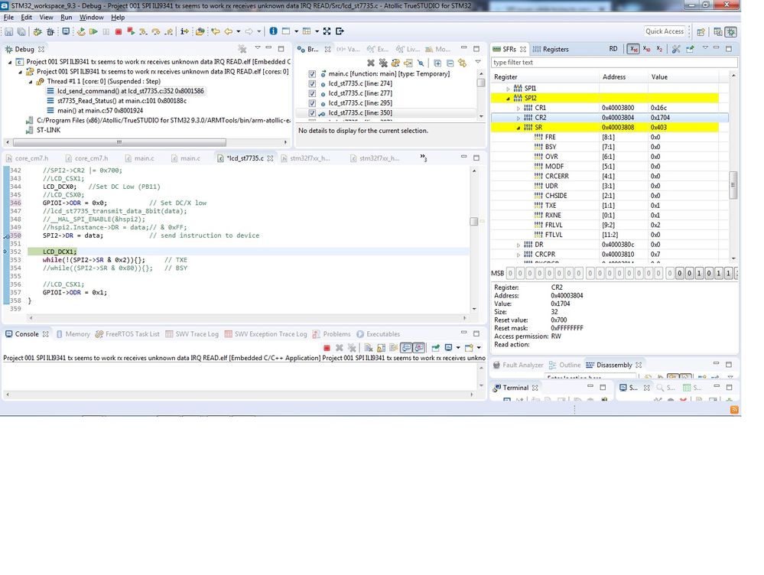Click the Skip All Breakpoints icon
764x575 pixels.
(421, 63)
